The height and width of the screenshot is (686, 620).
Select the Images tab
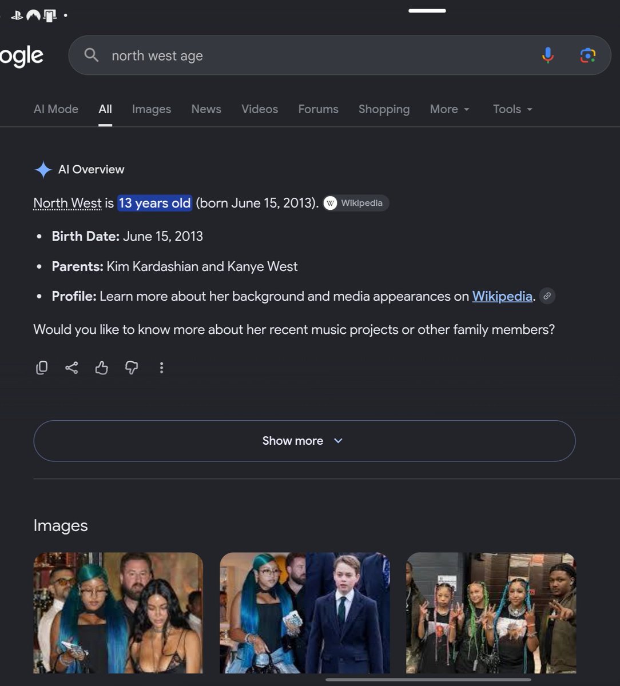click(x=152, y=109)
